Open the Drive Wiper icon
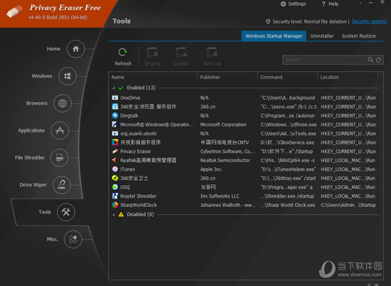391x286 pixels. point(62,185)
